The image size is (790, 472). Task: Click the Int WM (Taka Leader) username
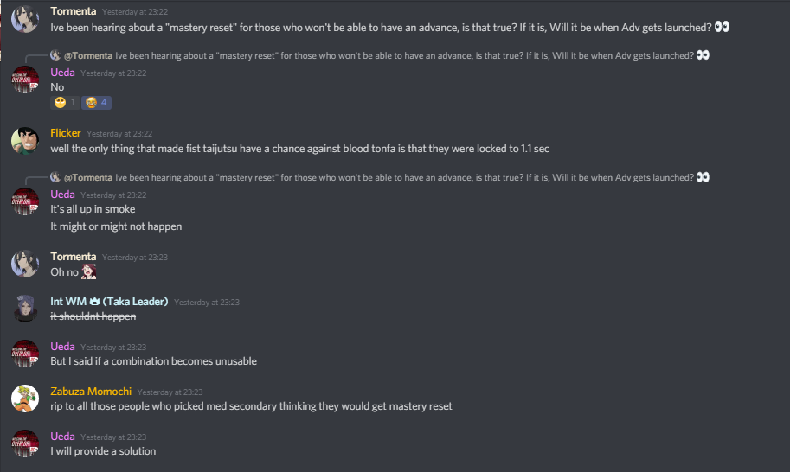pyautogui.click(x=109, y=302)
